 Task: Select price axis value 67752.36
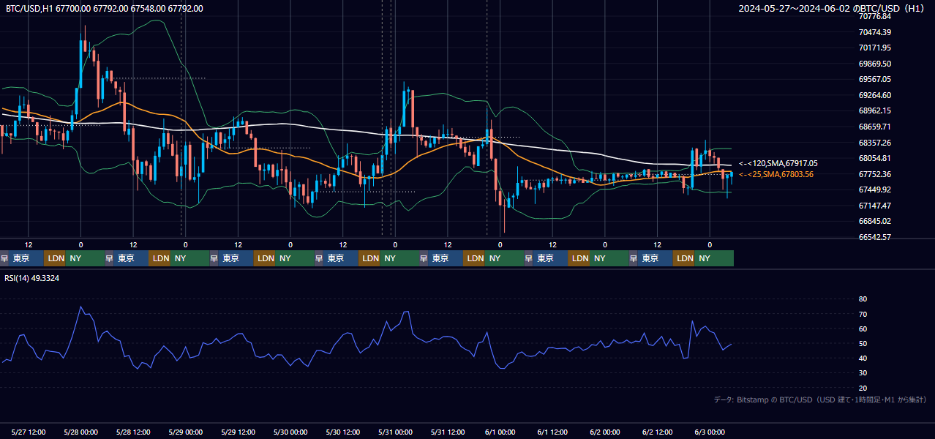pos(874,174)
